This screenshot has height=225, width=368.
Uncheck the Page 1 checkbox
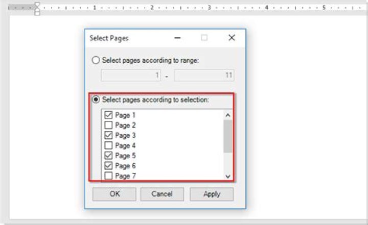tap(108, 115)
